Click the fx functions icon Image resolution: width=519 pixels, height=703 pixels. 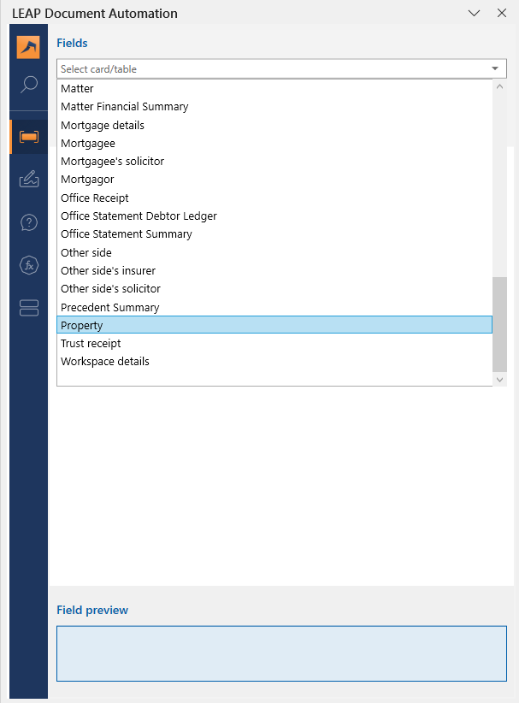coord(28,265)
